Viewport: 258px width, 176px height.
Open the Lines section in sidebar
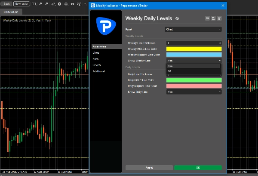96,53
